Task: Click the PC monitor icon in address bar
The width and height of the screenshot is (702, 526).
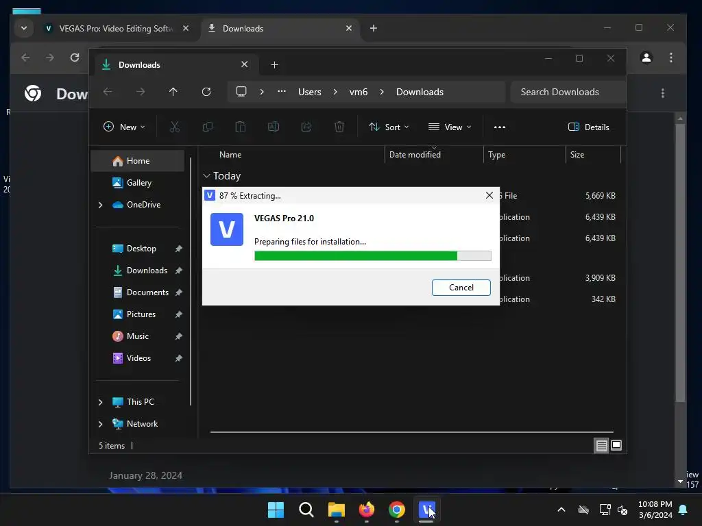Action: click(241, 92)
